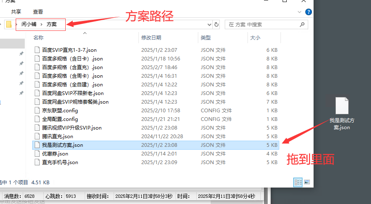Open the 共享 ribbon tab
This screenshot has width=371, height=204.
click(x=16, y=12)
